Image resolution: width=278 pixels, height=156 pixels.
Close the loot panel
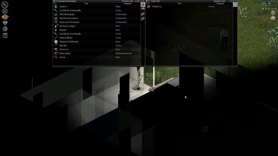pyautogui.click(x=147, y=1)
